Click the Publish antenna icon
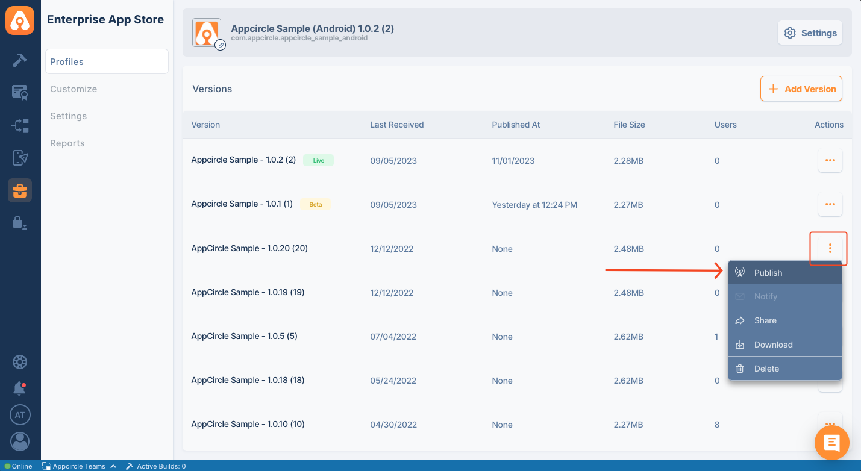 click(x=740, y=273)
